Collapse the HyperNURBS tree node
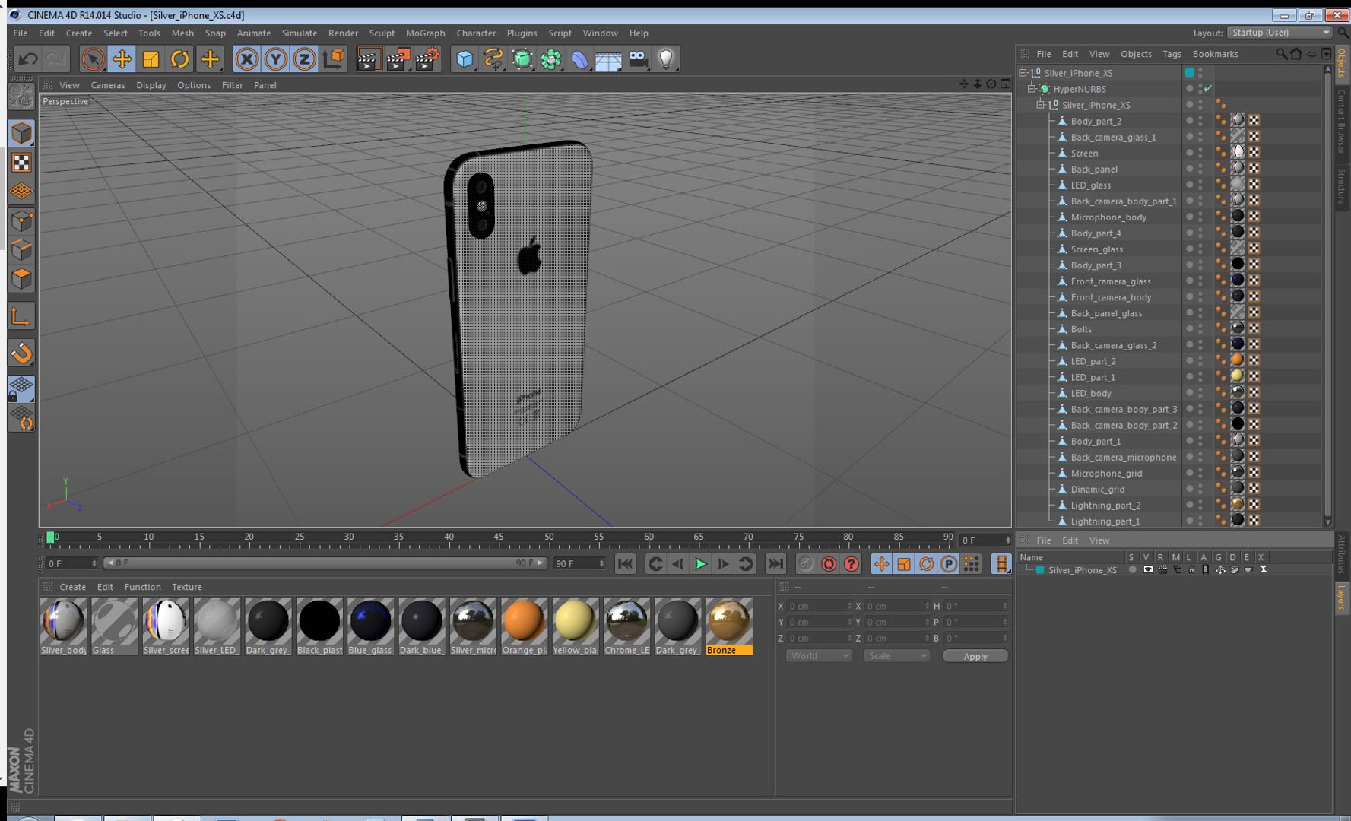 click(1031, 89)
